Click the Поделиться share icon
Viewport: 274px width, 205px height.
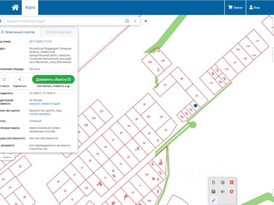tap(20, 79)
